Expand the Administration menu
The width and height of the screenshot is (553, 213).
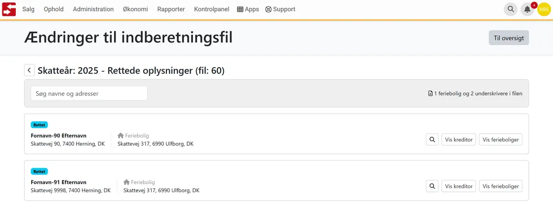pos(93,9)
